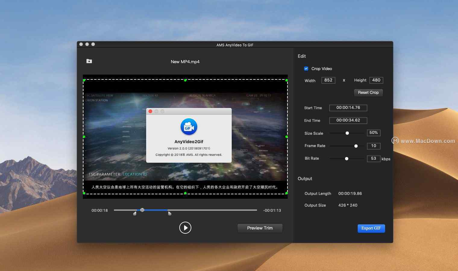This screenshot has height=271, width=458.
Task: Click the Size Scale 50% value box
Action: tap(374, 133)
